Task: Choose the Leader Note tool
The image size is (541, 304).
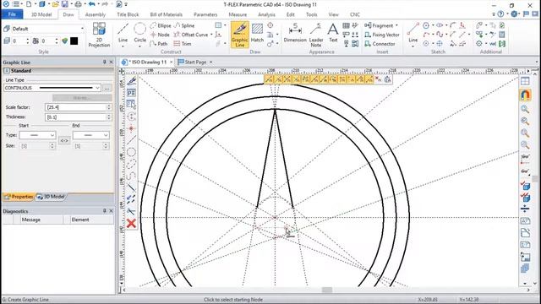Action: [315, 35]
